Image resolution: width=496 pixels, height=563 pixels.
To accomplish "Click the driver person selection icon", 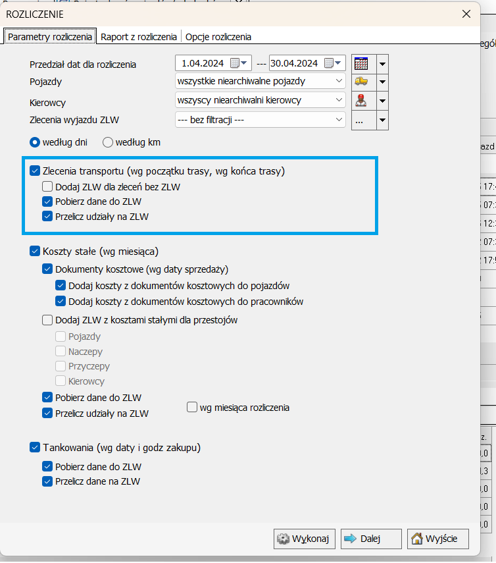I will click(361, 101).
